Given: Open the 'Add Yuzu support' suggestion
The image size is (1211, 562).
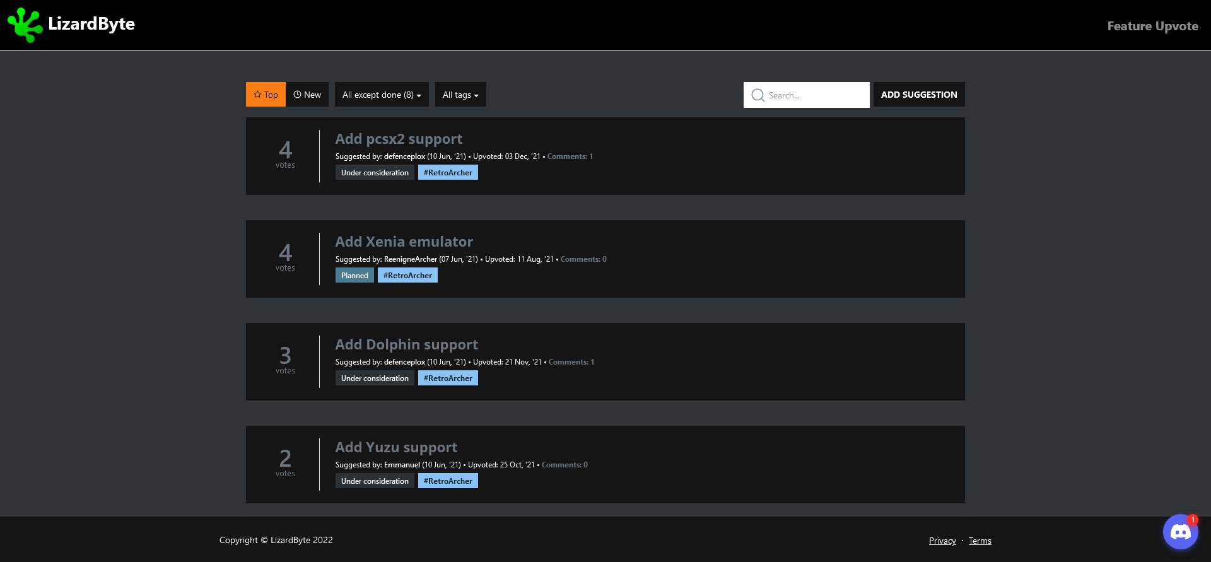Looking at the screenshot, I should tap(396, 447).
